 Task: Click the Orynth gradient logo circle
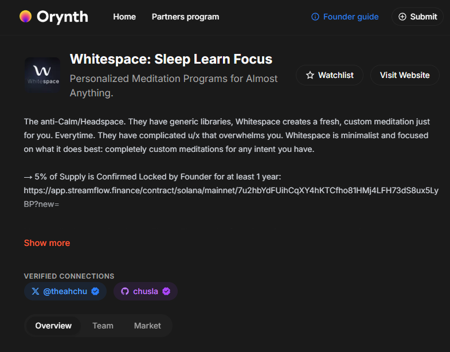tap(26, 17)
